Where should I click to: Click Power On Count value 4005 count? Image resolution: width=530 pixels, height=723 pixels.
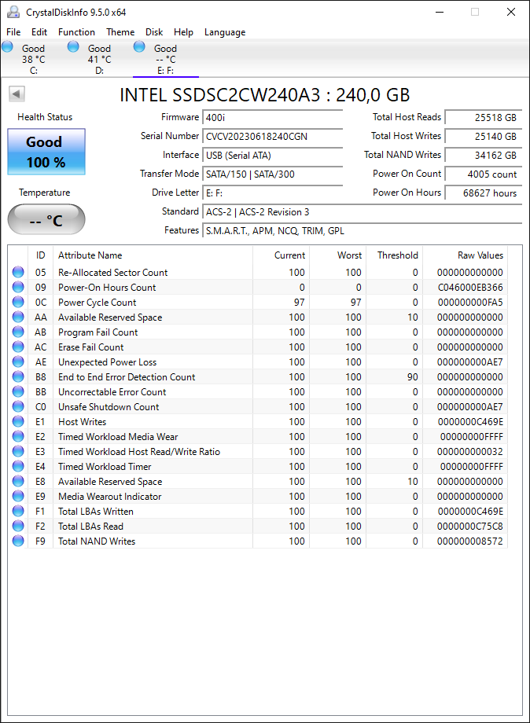point(484,174)
